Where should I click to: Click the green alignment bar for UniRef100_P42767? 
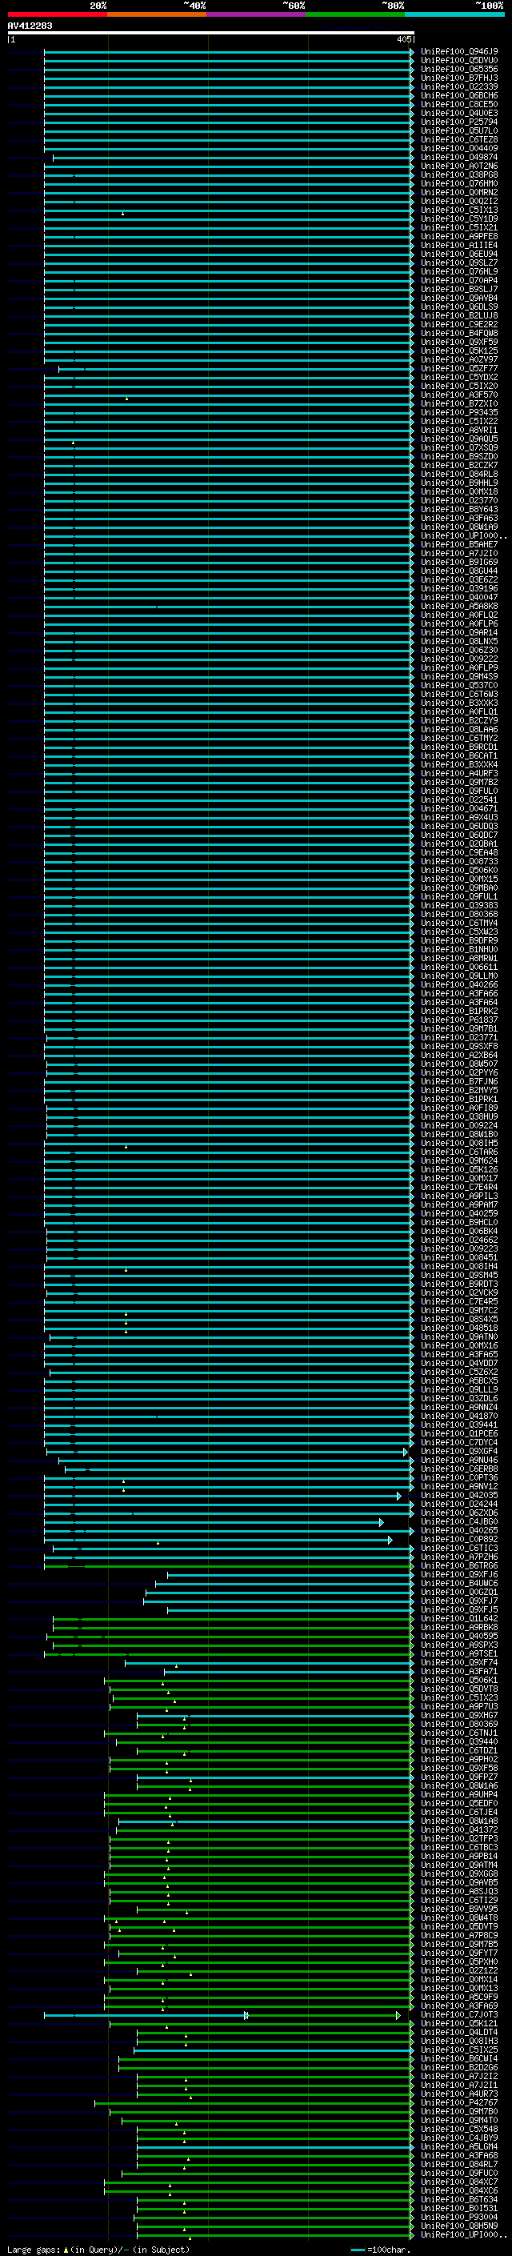254,2102
